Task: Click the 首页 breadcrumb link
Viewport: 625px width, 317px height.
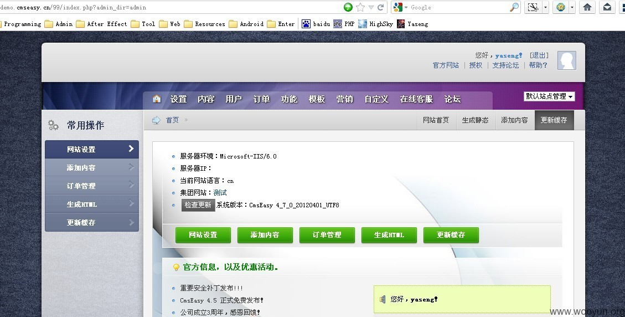Action: tap(172, 120)
